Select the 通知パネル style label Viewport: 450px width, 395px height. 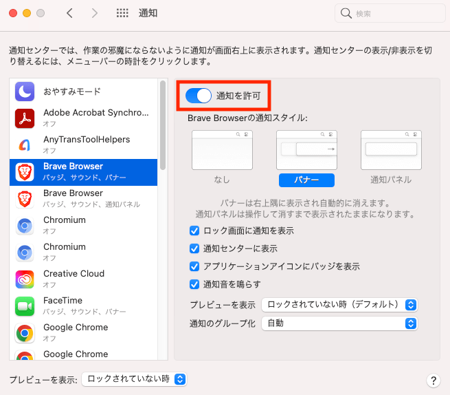pyautogui.click(x=391, y=180)
